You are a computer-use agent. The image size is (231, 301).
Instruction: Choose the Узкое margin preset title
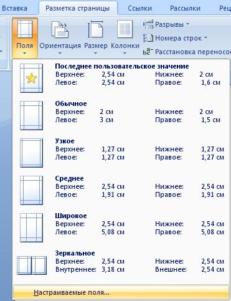[x=65, y=141]
